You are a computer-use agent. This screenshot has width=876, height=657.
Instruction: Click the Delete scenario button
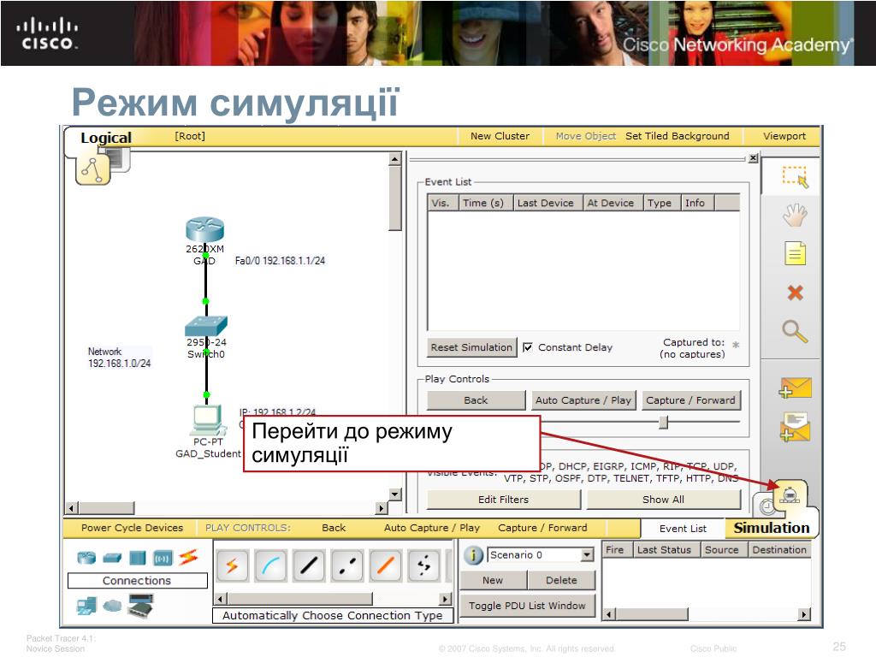click(561, 581)
